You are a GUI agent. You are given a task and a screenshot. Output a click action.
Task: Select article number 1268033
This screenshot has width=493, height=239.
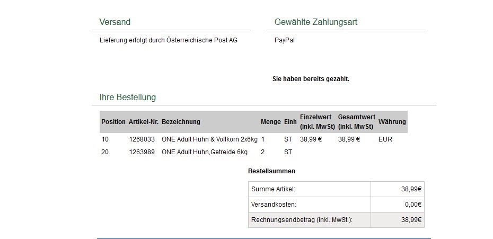(142, 140)
